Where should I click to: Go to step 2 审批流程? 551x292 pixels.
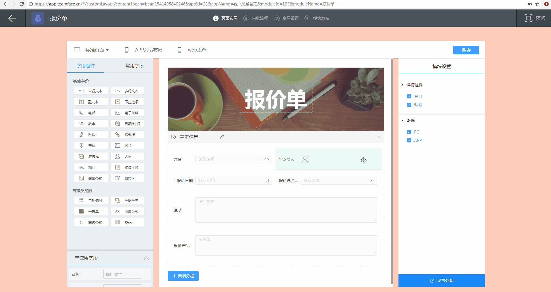256,18
